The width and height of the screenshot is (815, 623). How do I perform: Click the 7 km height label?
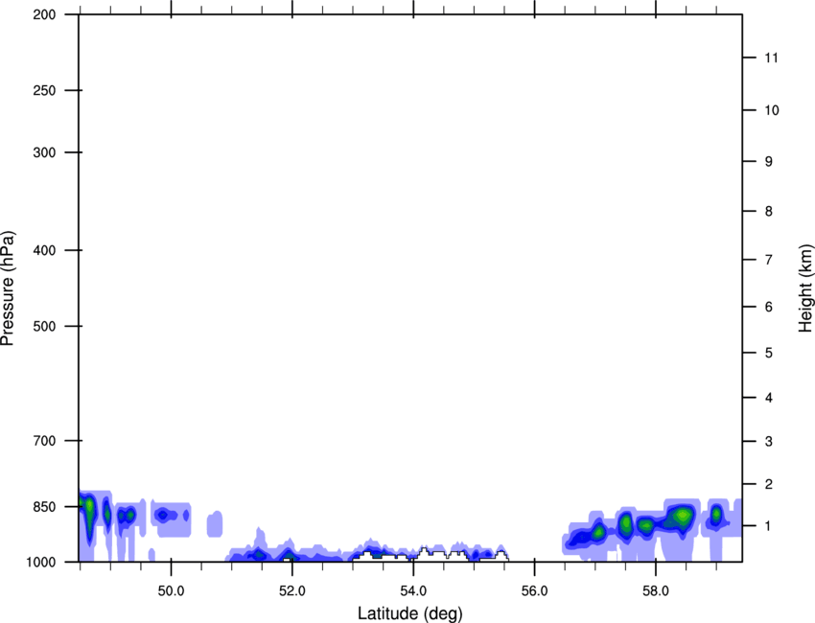point(769,260)
